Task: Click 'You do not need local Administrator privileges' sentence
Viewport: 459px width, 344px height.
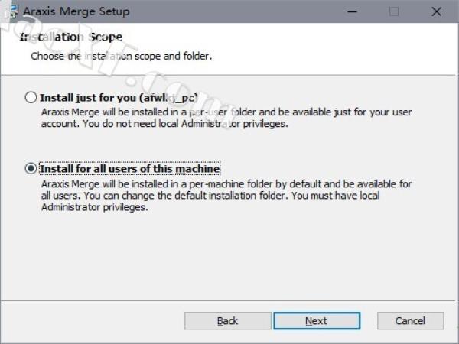Action: [184, 125]
